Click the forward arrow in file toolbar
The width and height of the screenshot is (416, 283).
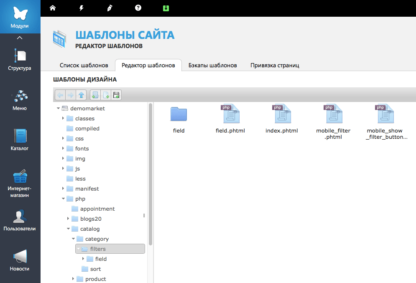71,95
